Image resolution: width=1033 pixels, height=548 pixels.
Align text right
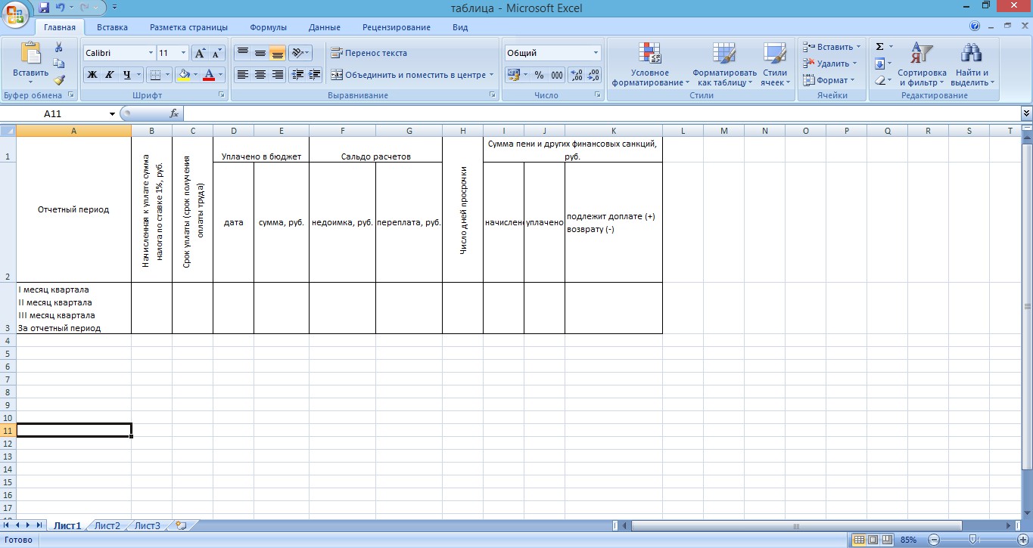coord(277,75)
